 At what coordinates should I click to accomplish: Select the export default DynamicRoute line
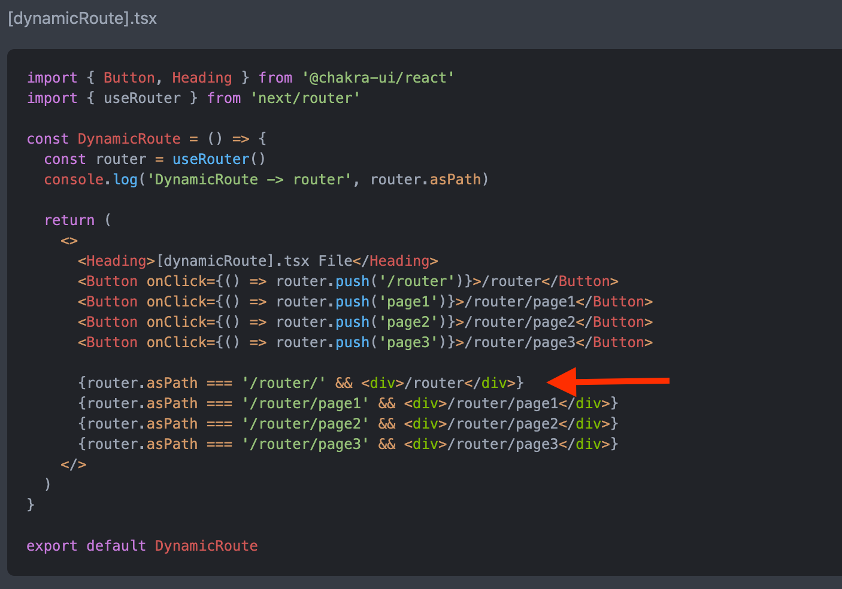tap(142, 545)
